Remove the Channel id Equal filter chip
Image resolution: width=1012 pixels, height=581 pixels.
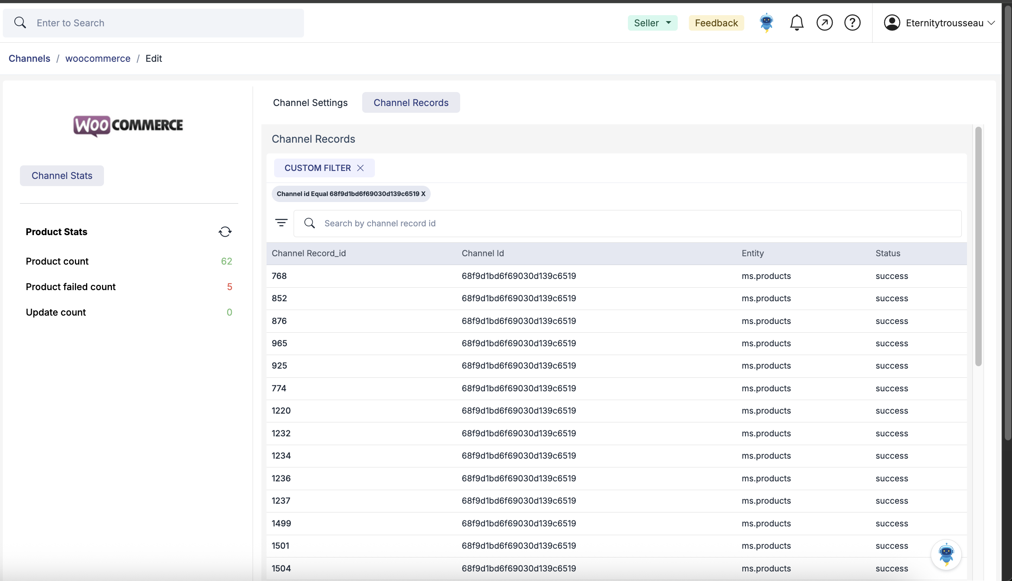click(423, 194)
